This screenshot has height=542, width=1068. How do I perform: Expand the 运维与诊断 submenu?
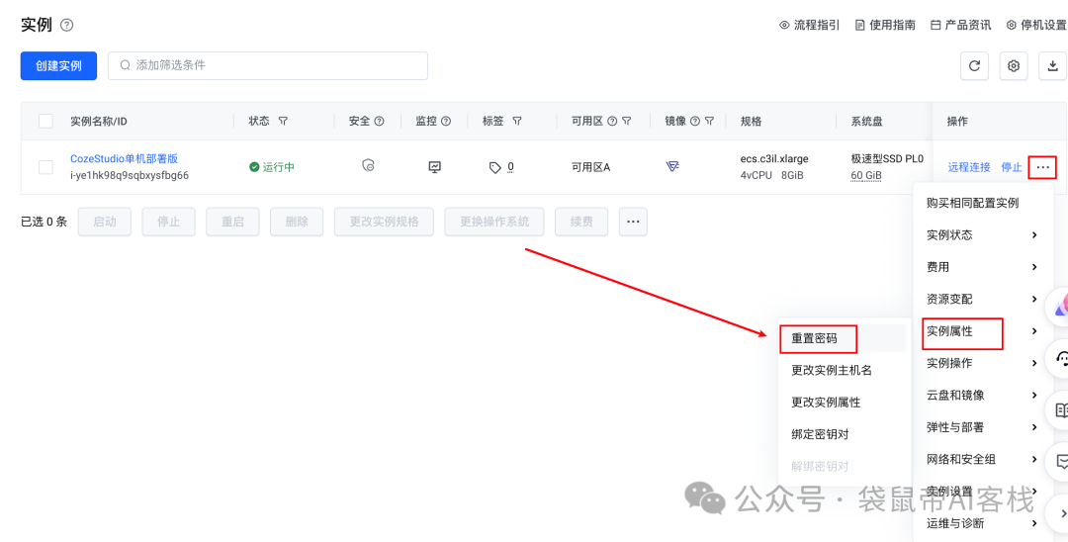981,523
